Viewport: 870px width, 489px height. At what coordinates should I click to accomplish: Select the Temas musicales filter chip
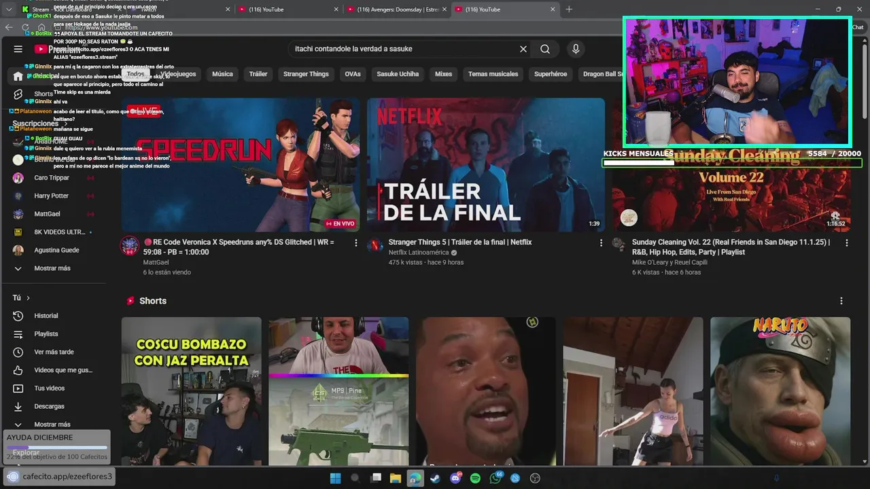(x=493, y=74)
